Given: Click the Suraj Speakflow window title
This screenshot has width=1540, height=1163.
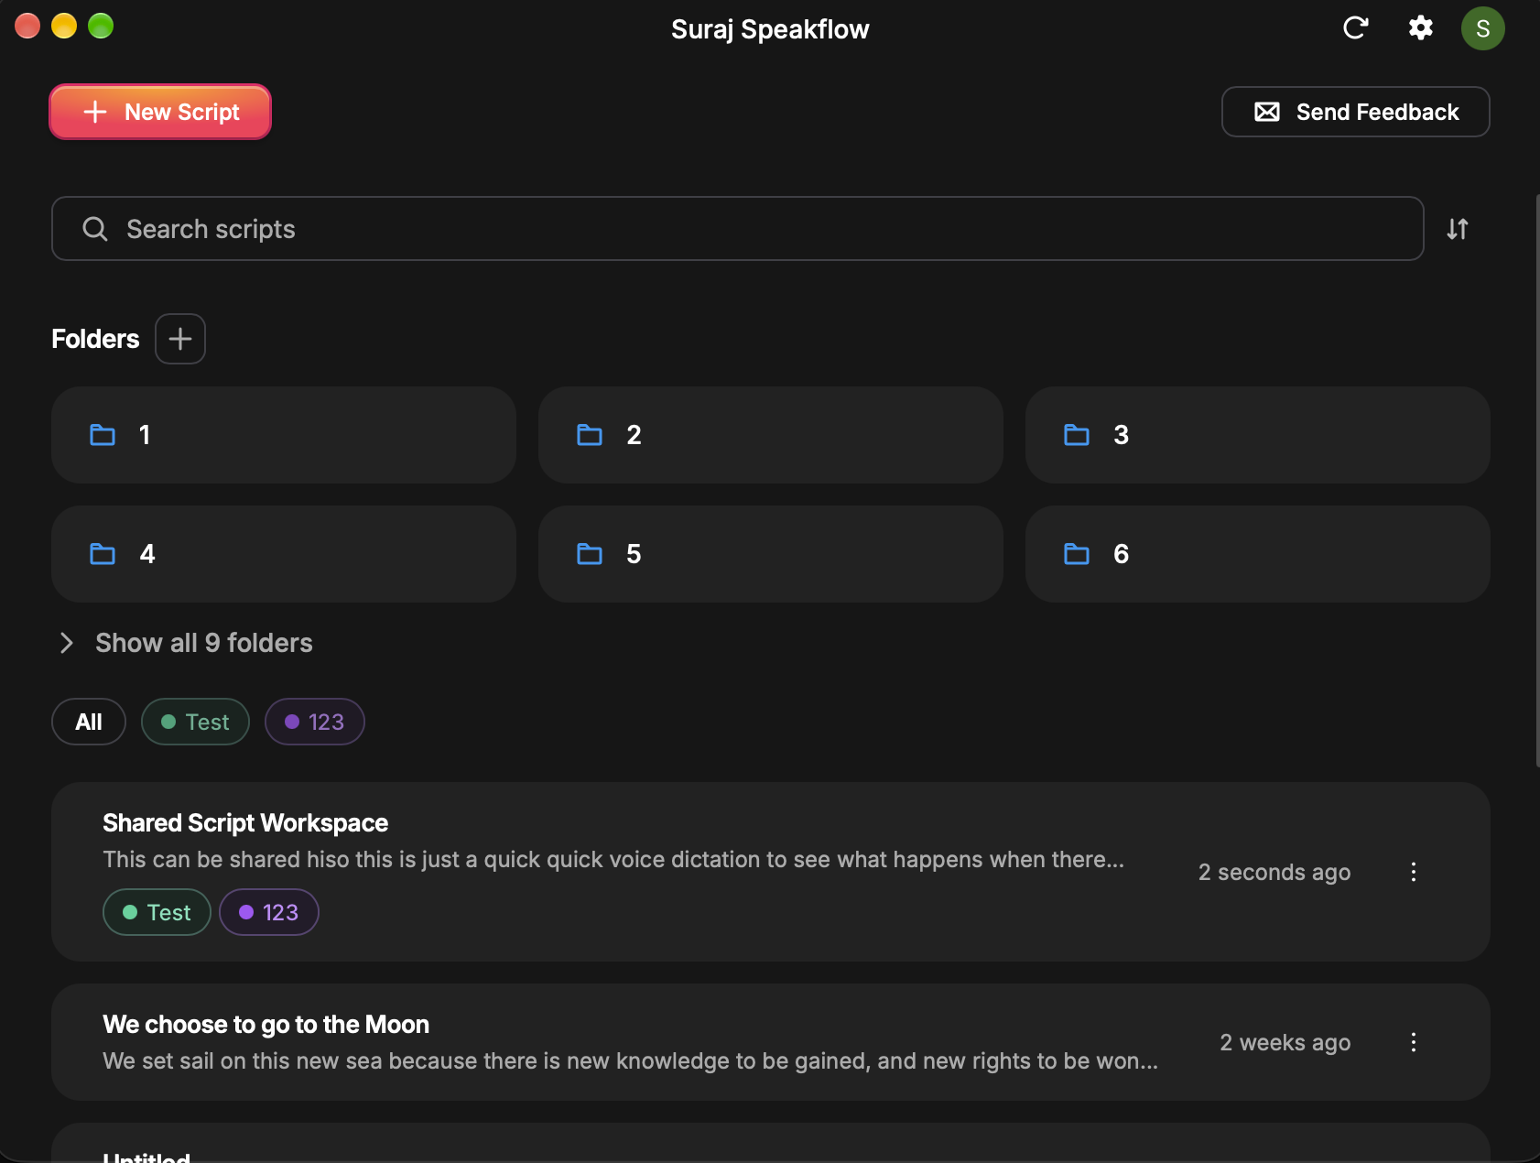Looking at the screenshot, I should pos(770,29).
